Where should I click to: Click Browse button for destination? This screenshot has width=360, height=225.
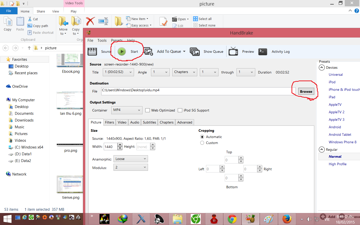306,91
